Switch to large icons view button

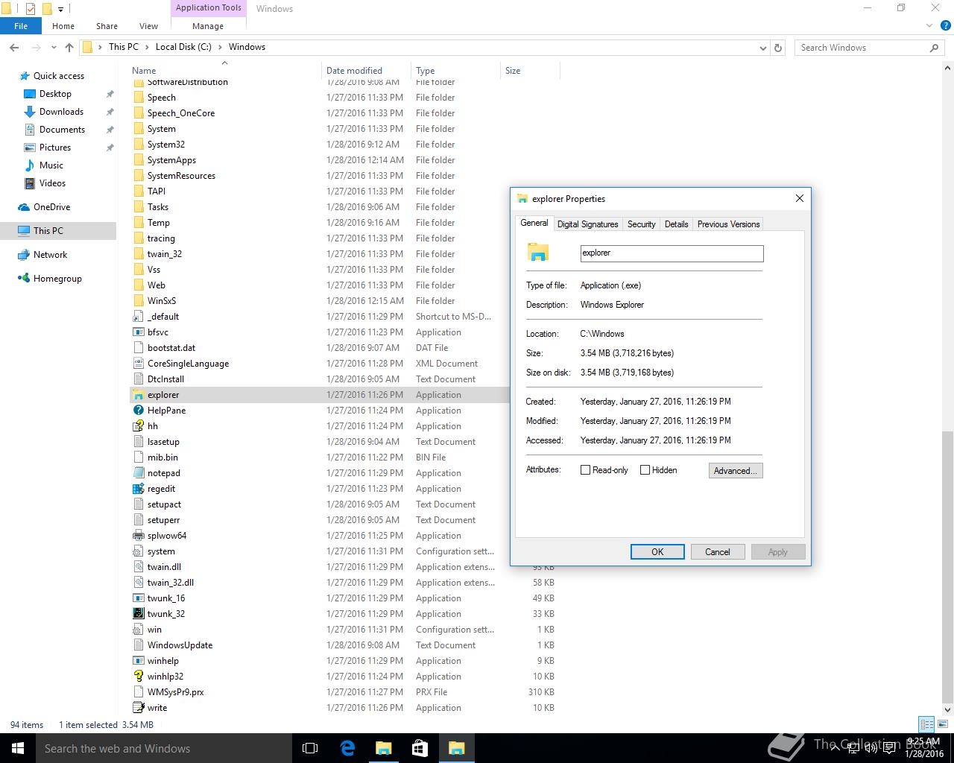[942, 724]
